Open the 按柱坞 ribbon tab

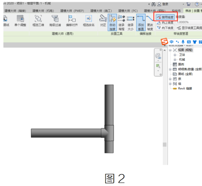[176, 11]
